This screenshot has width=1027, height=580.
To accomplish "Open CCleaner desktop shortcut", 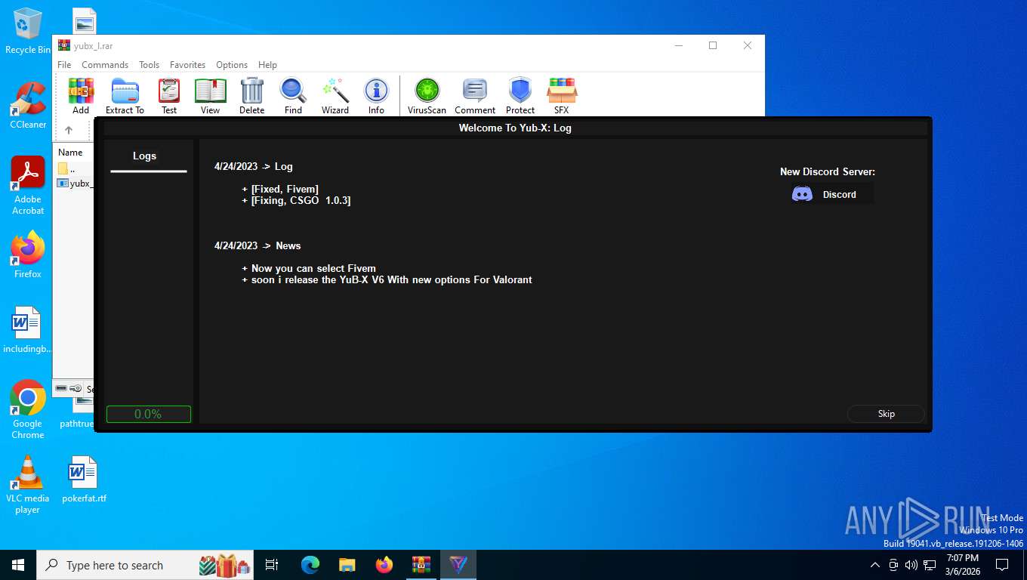I will pos(28,106).
